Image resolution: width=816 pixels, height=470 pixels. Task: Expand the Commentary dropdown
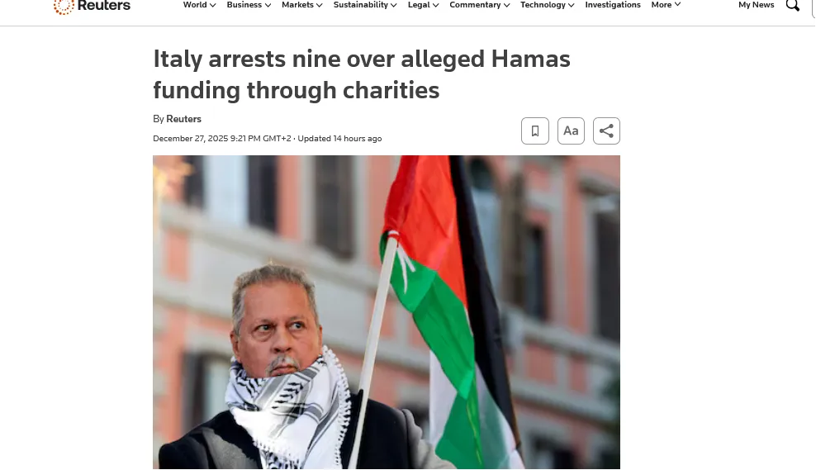click(479, 5)
